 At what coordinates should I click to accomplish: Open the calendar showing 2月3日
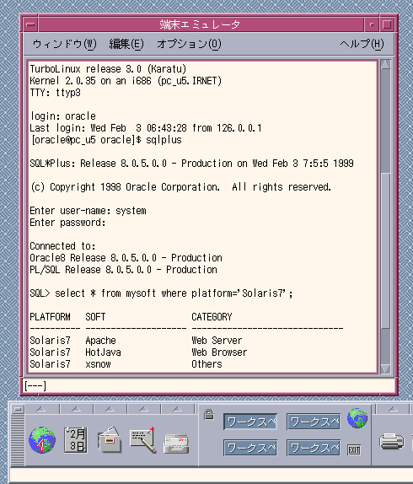(76, 440)
